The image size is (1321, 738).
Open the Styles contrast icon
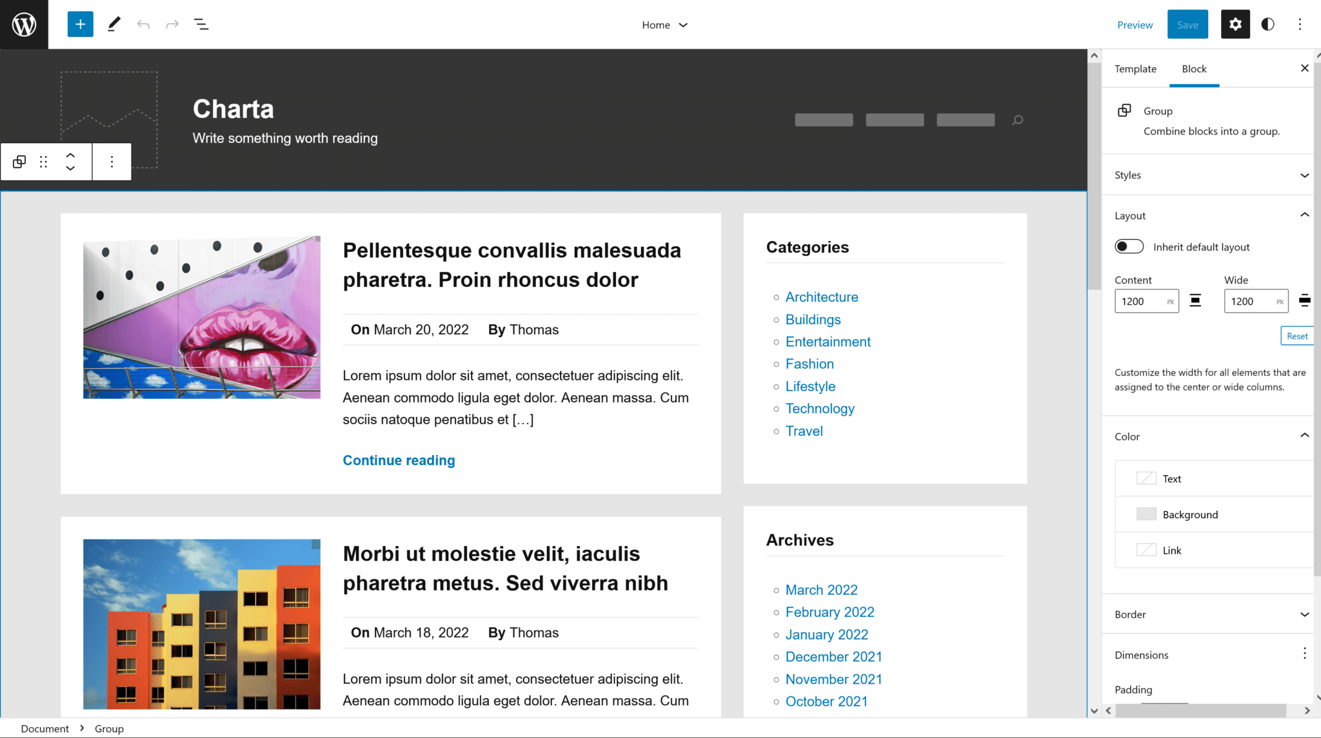click(1267, 24)
